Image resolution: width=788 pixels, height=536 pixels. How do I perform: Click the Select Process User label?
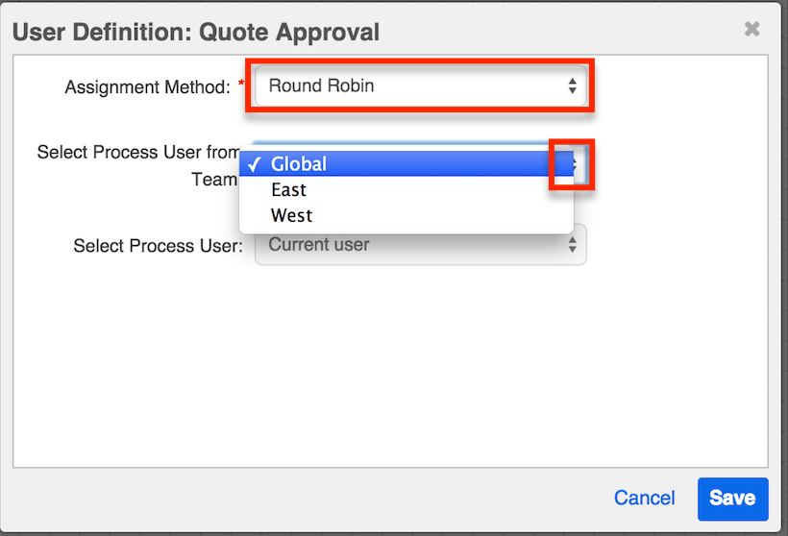(158, 246)
